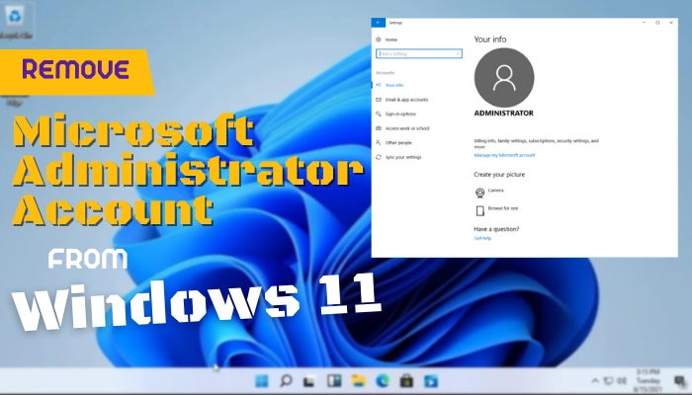The width and height of the screenshot is (692, 395).
Task: Choose Browse for one option
Action: [x=503, y=208]
